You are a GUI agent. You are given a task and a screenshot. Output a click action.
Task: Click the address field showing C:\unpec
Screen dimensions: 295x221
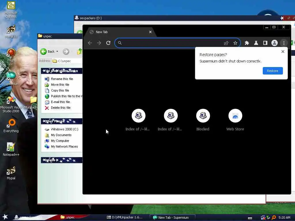pos(67,61)
